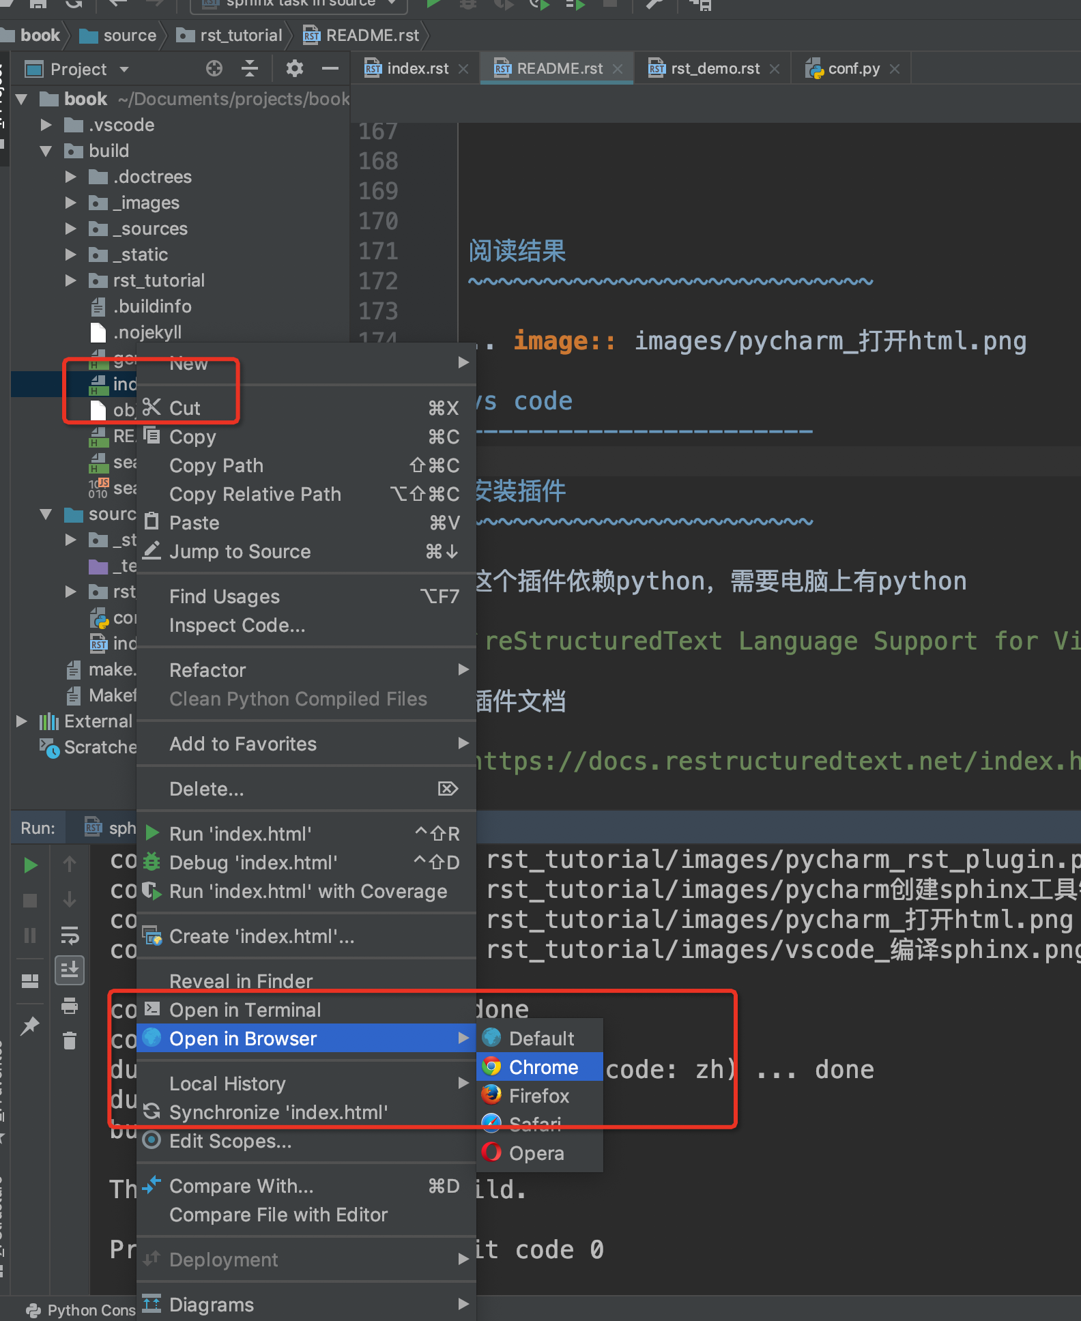
Task: Click Create 'index.html'... entry
Action: coord(306,936)
